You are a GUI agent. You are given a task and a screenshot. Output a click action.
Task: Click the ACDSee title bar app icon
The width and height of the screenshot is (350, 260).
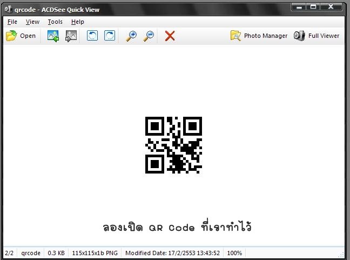(x=8, y=9)
